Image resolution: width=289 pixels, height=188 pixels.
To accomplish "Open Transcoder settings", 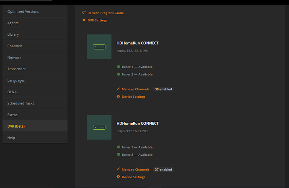I will coord(35,69).
